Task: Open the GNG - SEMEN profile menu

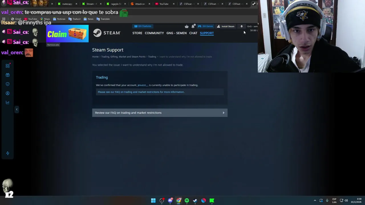Action: [177, 33]
